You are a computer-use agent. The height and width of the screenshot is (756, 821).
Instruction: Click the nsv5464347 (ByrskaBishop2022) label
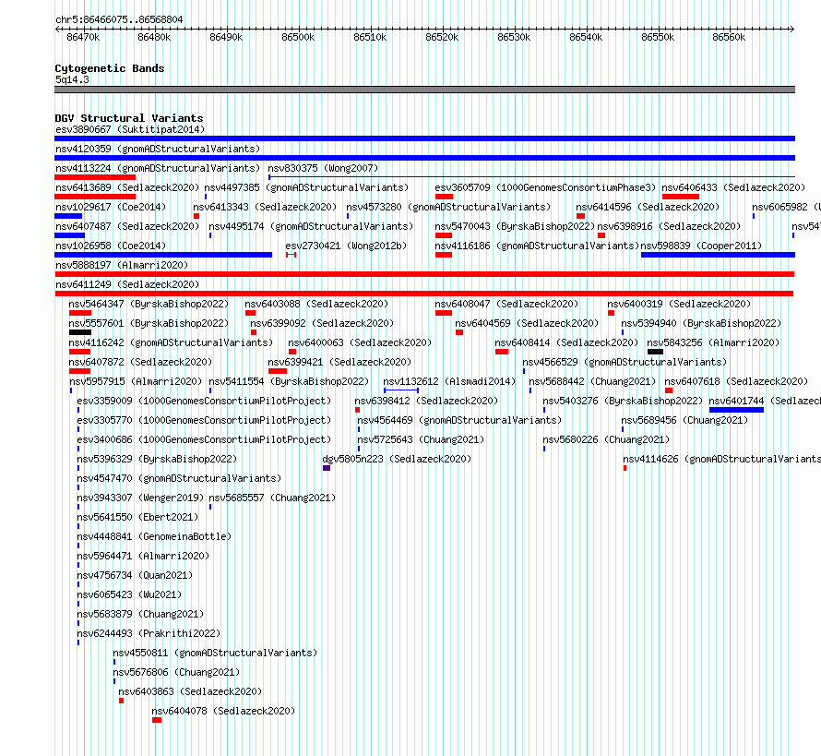click(149, 304)
